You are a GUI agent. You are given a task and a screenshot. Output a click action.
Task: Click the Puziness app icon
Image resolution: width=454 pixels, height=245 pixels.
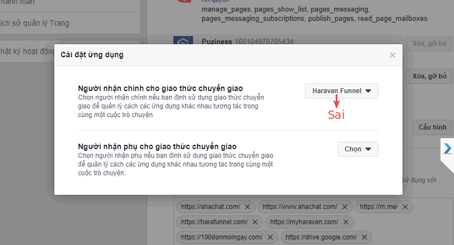tap(183, 40)
